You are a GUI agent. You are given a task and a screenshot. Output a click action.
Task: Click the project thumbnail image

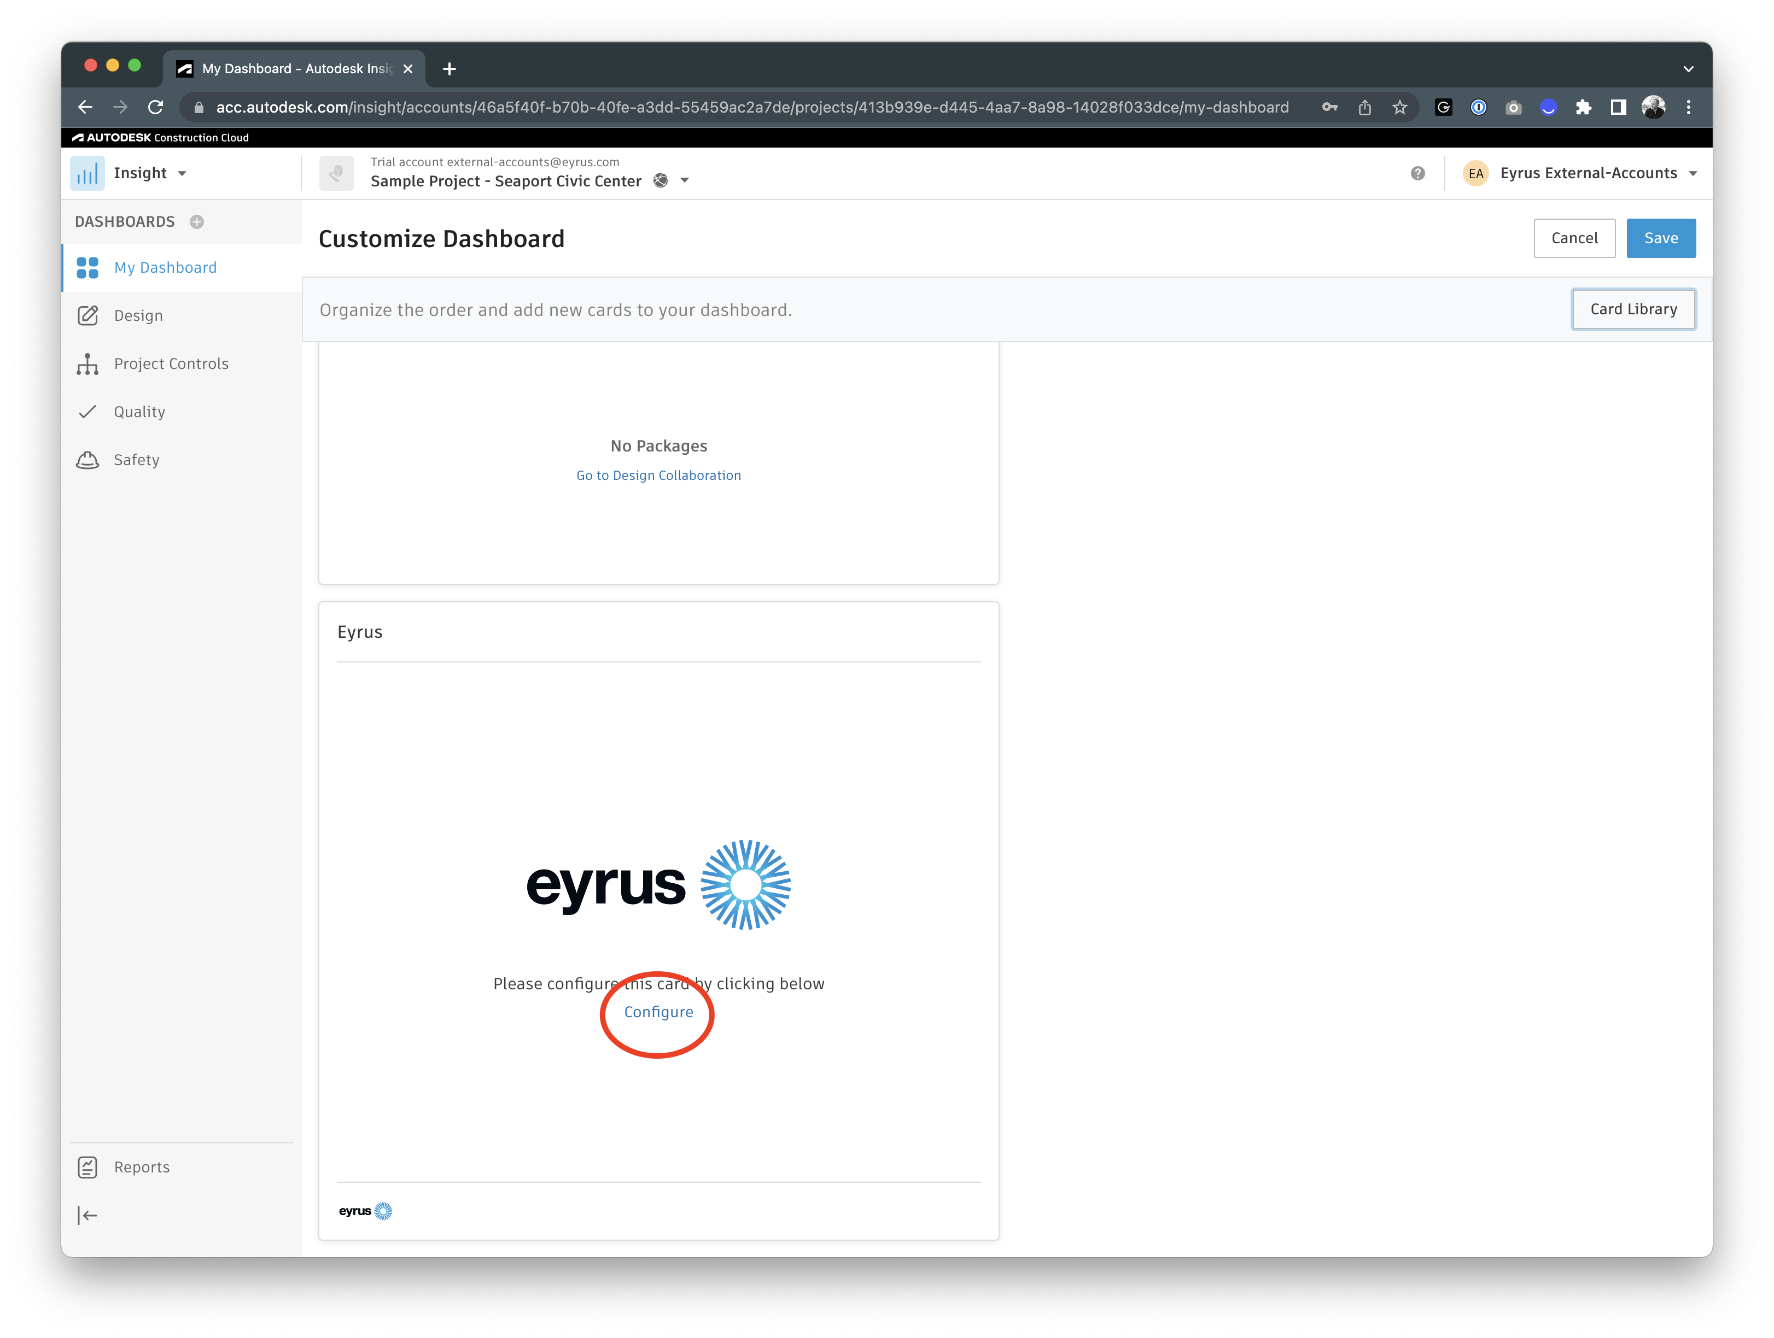click(336, 173)
